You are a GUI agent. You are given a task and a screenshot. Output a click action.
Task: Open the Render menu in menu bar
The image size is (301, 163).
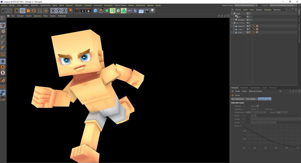131,5
